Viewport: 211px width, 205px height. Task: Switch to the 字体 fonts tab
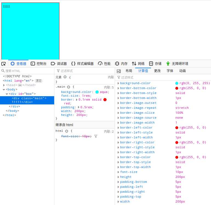[x=170, y=71]
